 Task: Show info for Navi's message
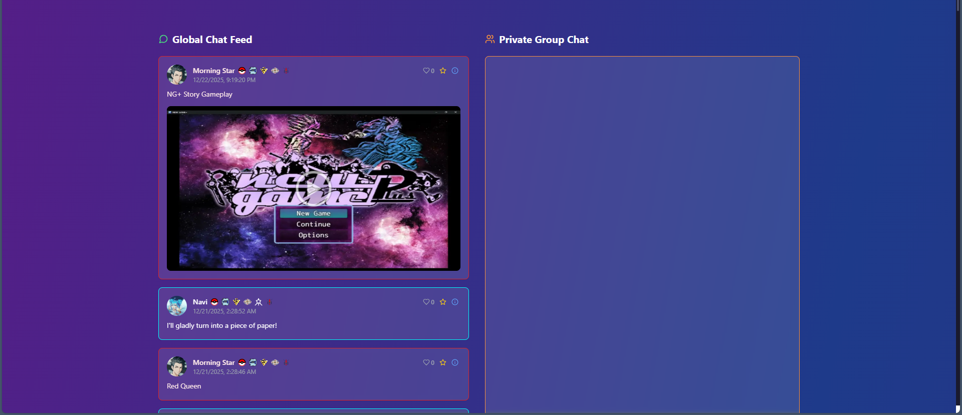455,302
